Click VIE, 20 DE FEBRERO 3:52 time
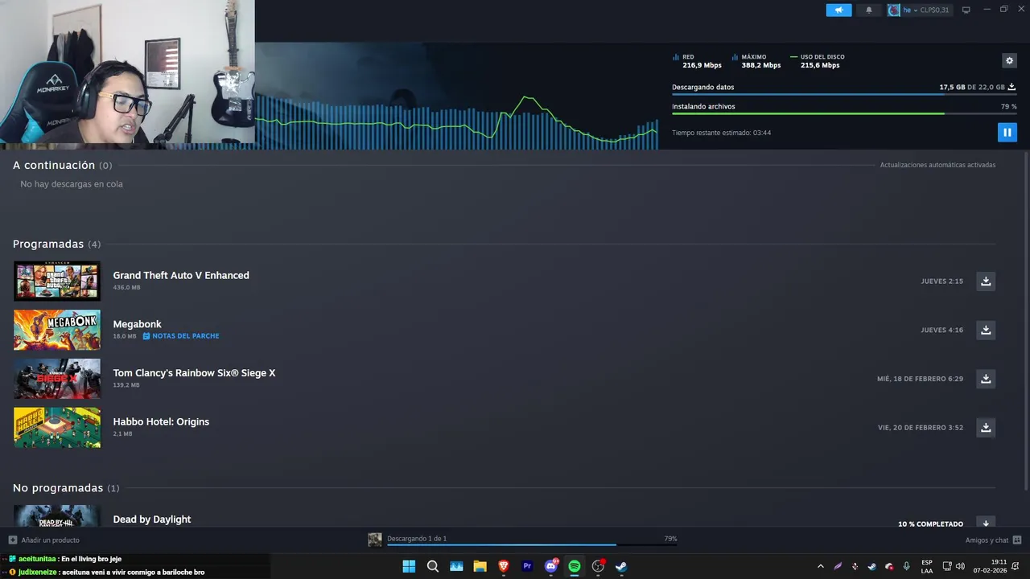The width and height of the screenshot is (1030, 579). (921, 428)
